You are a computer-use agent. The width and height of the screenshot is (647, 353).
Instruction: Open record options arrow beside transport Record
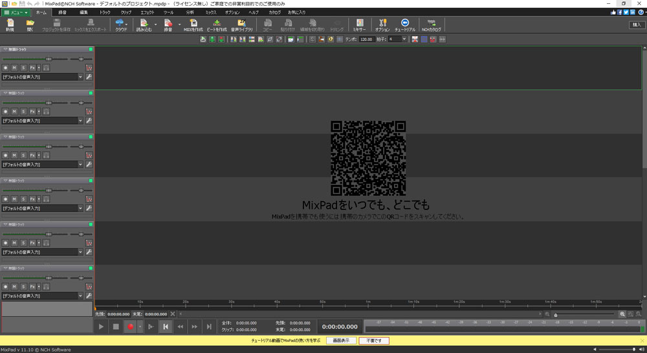coord(140,326)
